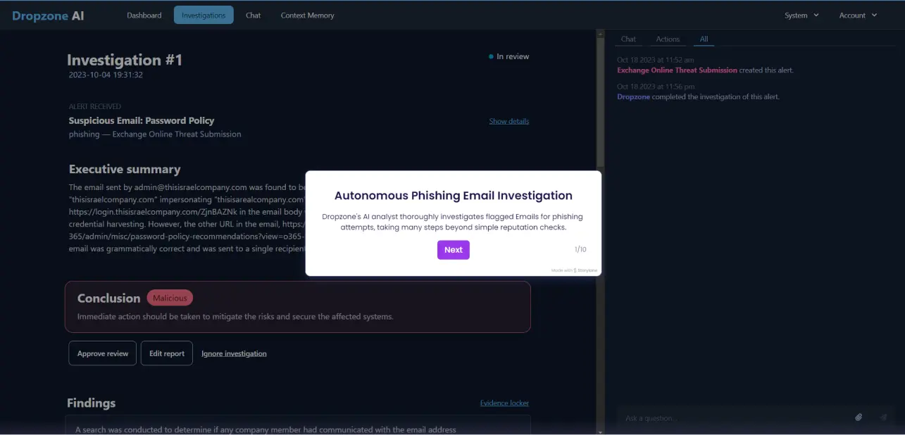Click the Malicious conclusion badge
Viewport: 905px width, 435px height.
coord(170,298)
